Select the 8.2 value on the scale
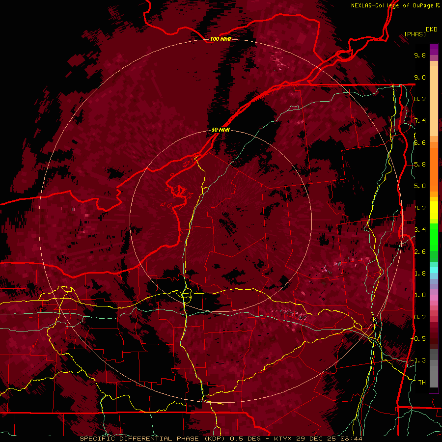 420,99
